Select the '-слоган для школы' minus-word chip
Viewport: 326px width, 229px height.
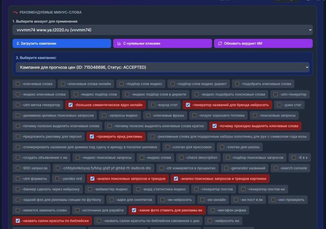(x=240, y=147)
